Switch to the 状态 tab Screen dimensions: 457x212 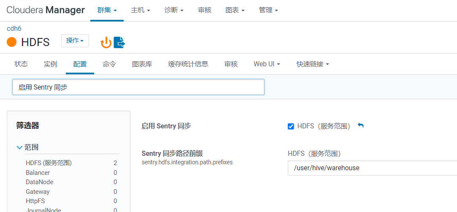[x=21, y=64]
